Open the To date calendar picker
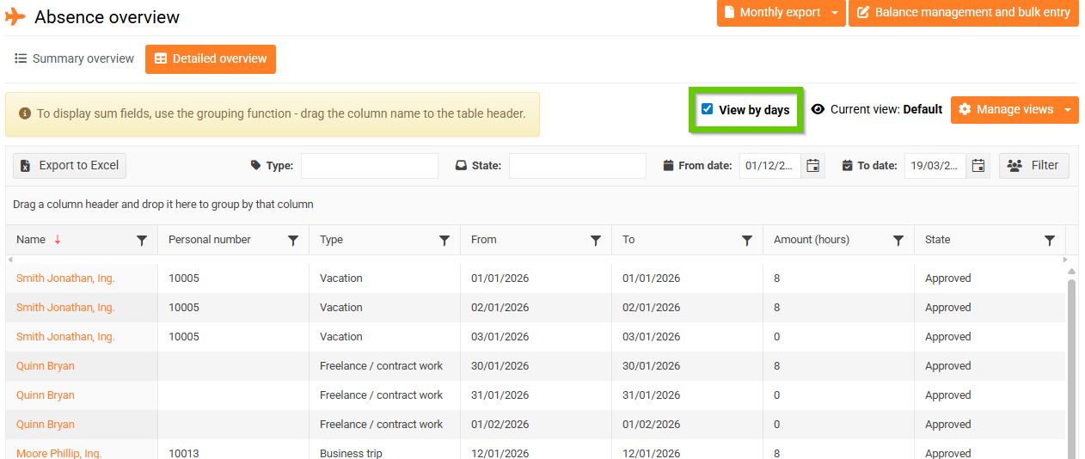The width and height of the screenshot is (1085, 459). tap(978, 166)
